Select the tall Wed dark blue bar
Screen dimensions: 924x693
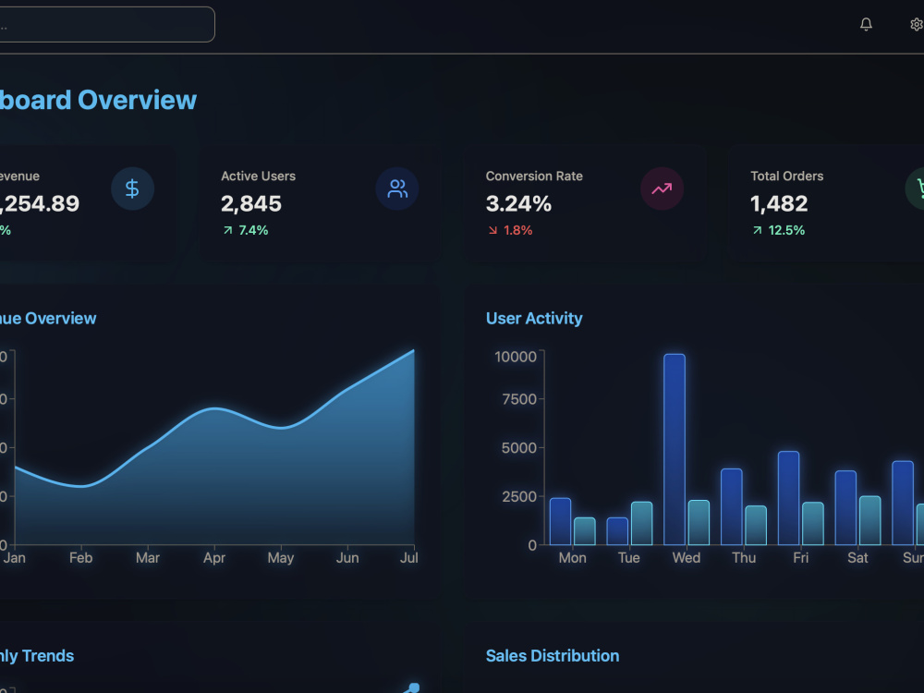(675, 449)
